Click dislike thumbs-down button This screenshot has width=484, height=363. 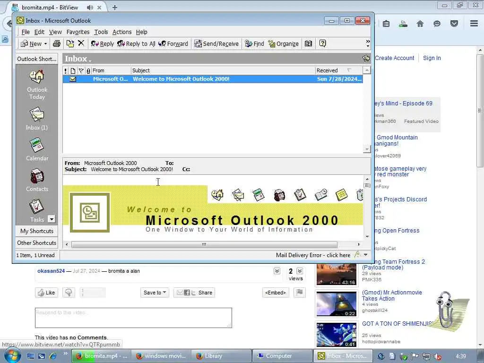[x=69, y=293]
